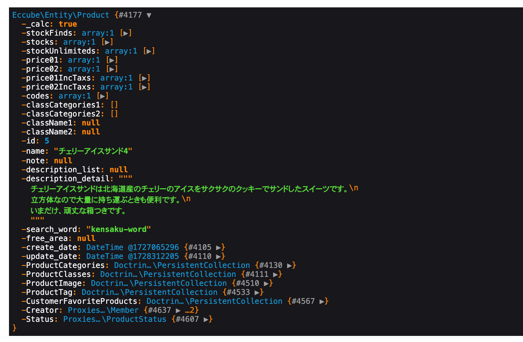Screen dimensions: 523x342
Task: Click the className1 null value
Action: coord(91,123)
